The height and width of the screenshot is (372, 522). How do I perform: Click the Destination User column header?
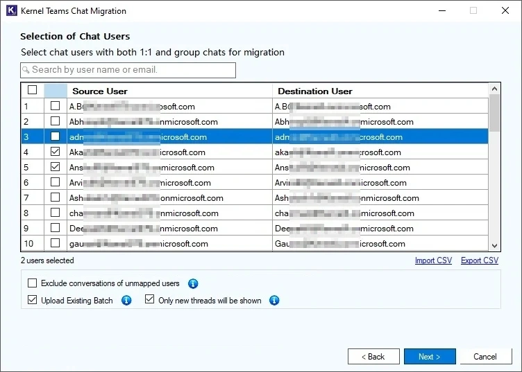tap(380, 91)
